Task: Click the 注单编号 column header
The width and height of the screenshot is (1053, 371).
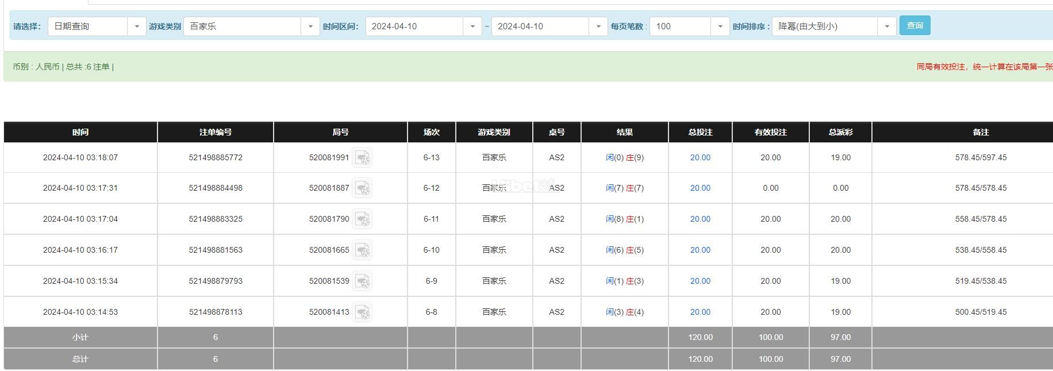Action: click(x=216, y=132)
